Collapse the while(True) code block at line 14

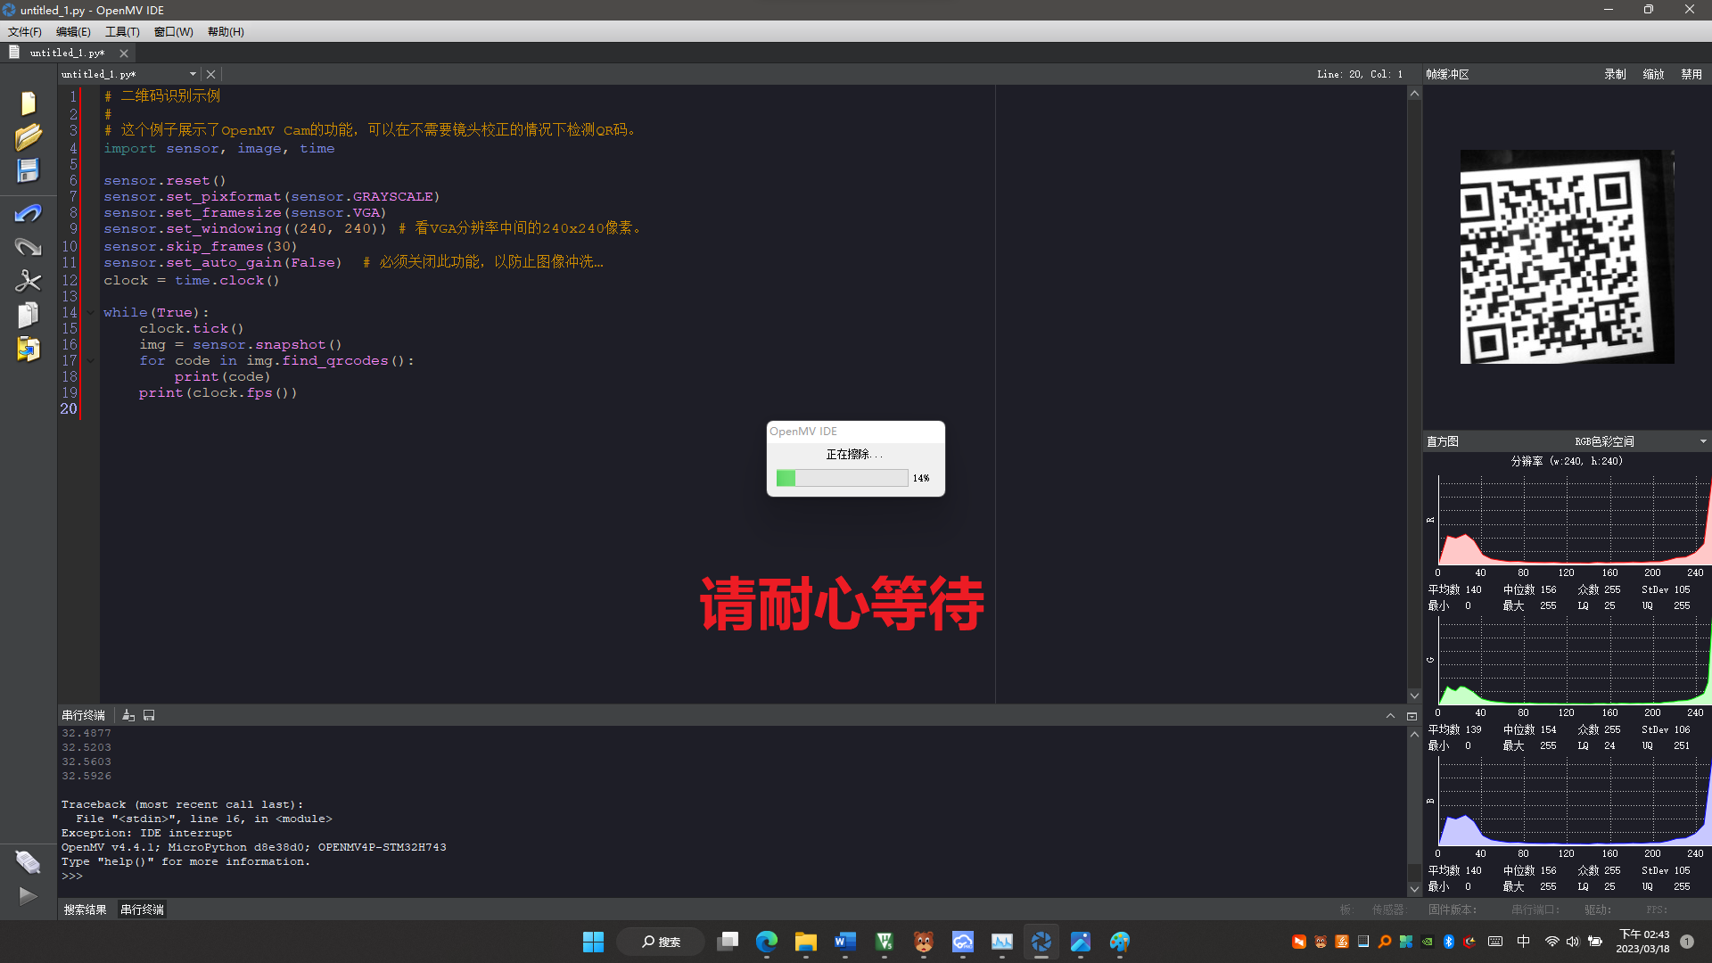pyautogui.click(x=90, y=312)
